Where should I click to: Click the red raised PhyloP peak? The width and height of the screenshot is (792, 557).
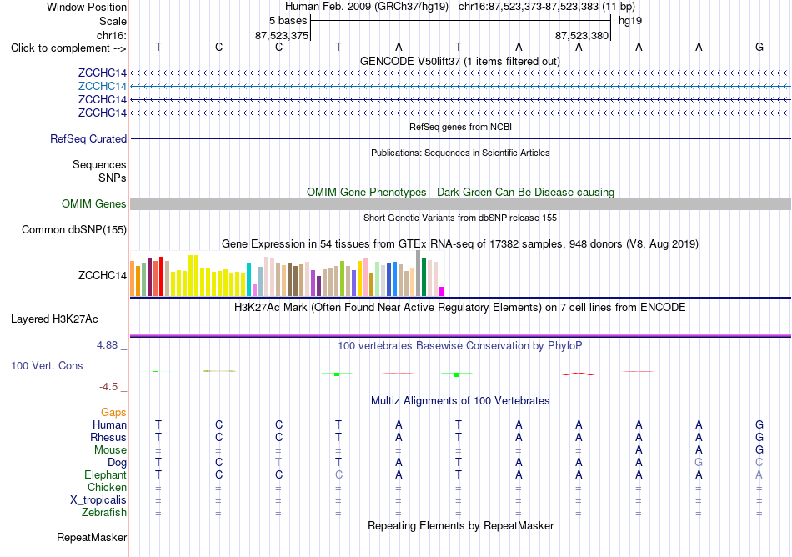(x=579, y=374)
